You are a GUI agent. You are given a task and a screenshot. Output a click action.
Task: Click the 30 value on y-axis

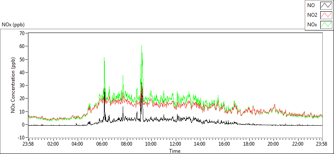22,86
